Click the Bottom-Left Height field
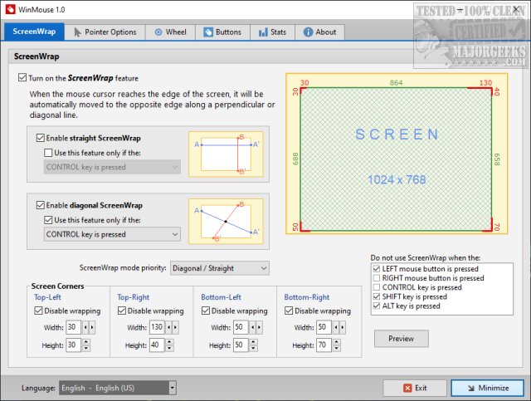This screenshot has width=531, height=401. point(241,345)
